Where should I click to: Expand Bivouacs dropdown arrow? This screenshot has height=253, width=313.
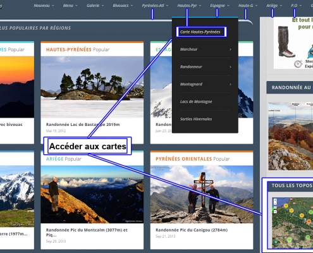132,6
